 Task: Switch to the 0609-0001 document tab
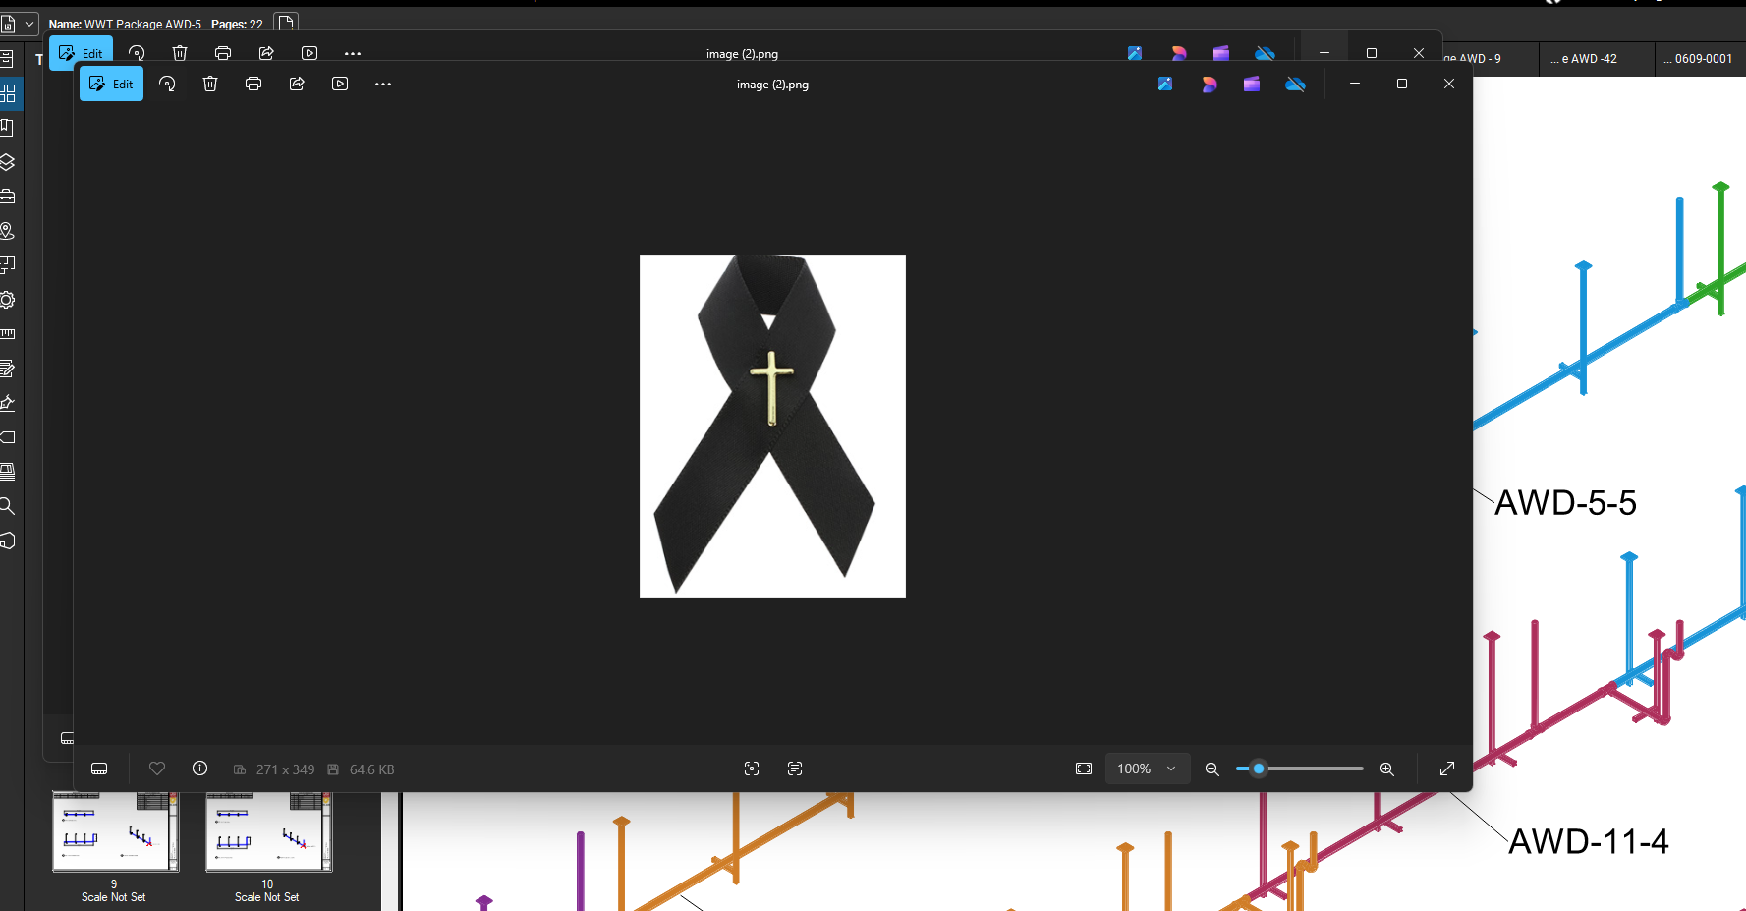(1698, 59)
